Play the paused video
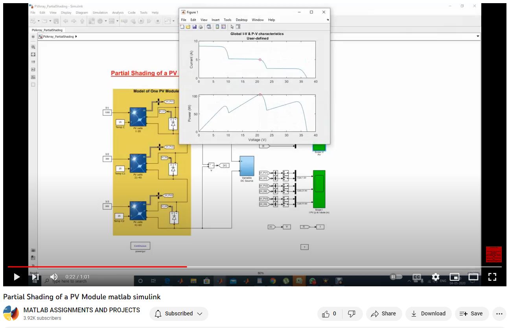This screenshot has height=328, width=510. coord(17,277)
